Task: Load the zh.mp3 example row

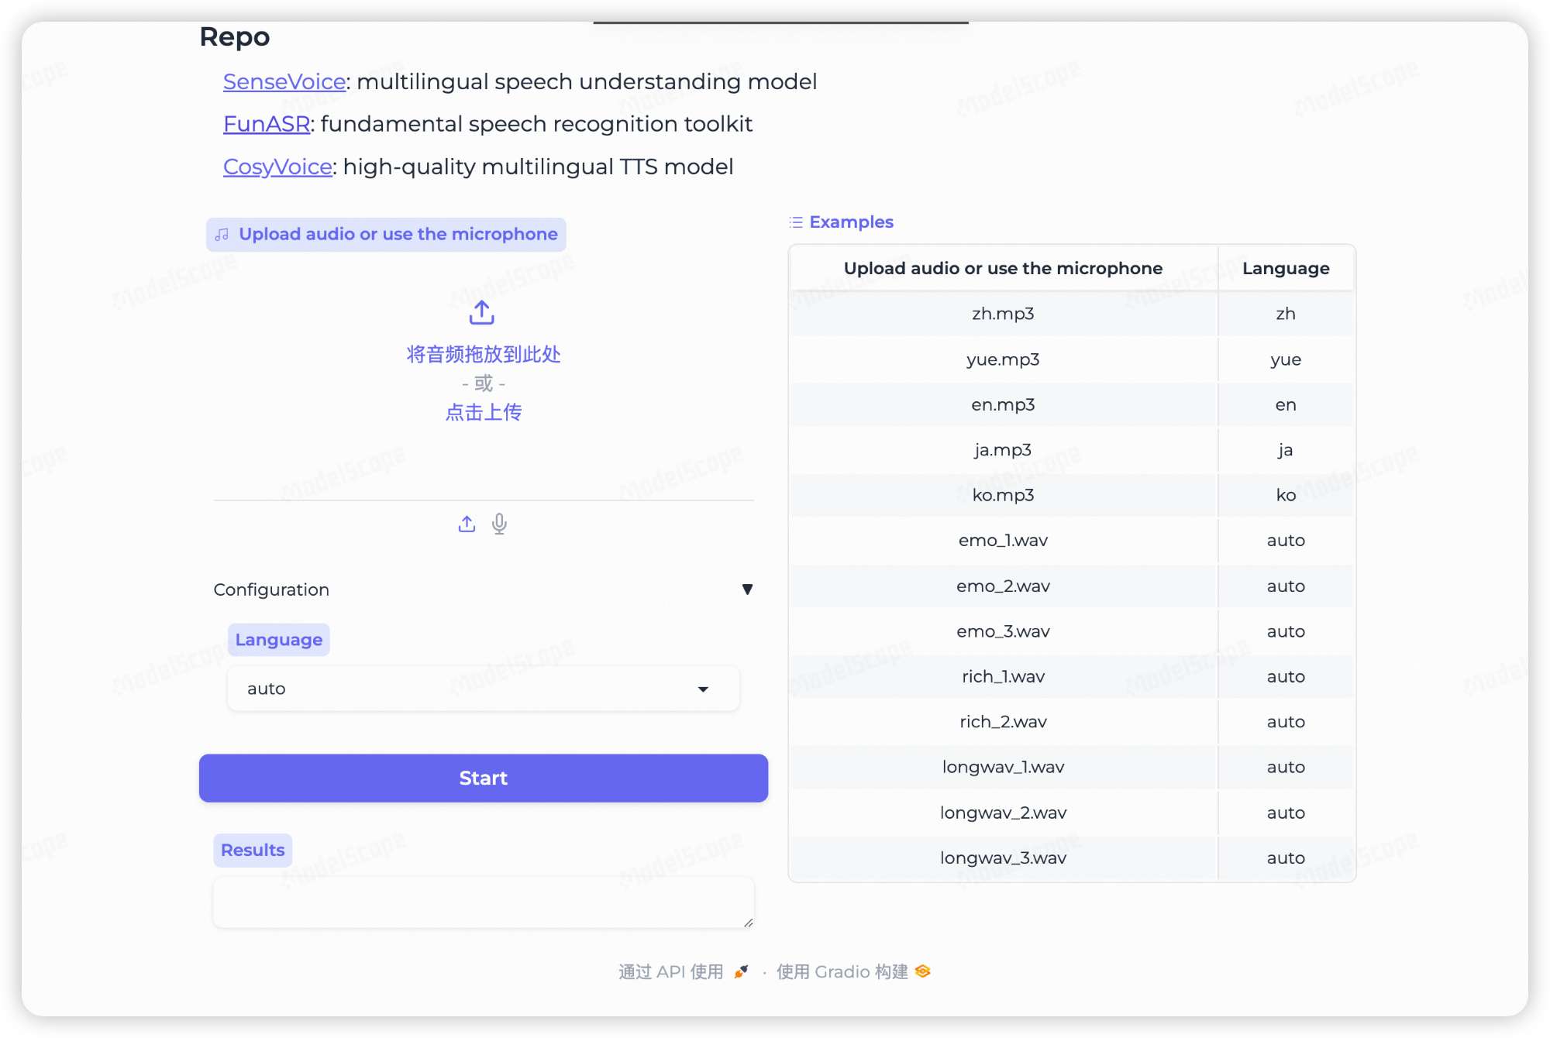Action: [1003, 314]
